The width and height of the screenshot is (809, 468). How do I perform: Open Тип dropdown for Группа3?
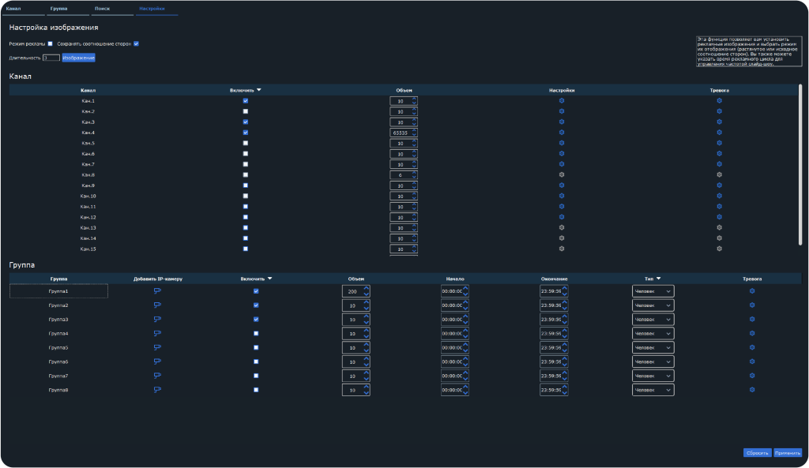click(653, 320)
